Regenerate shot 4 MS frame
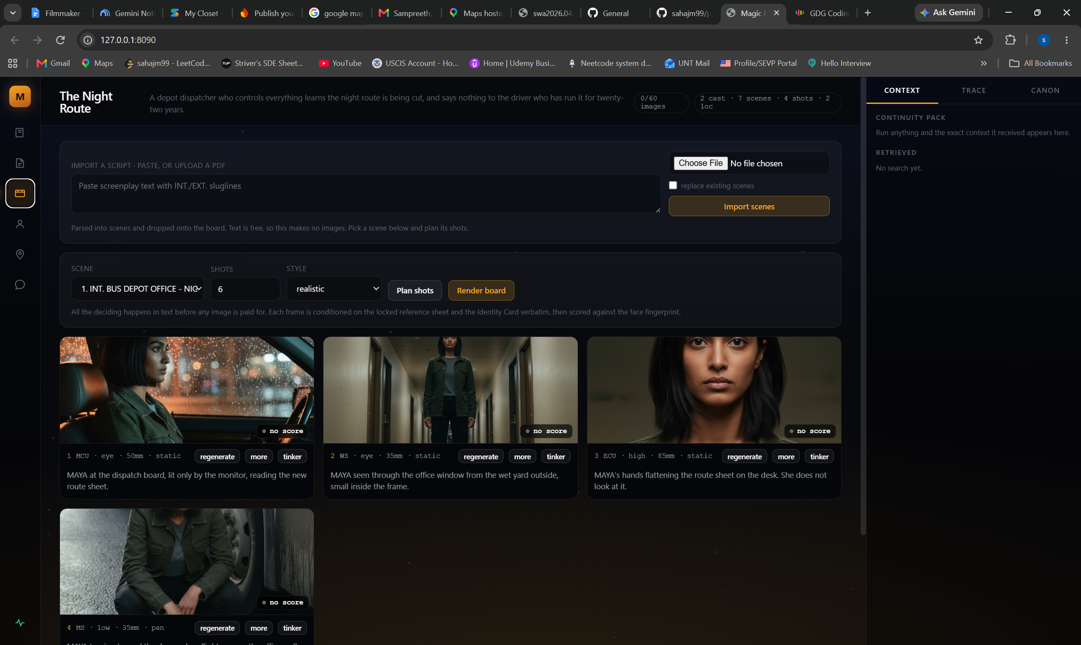This screenshot has height=645, width=1081. [x=217, y=628]
